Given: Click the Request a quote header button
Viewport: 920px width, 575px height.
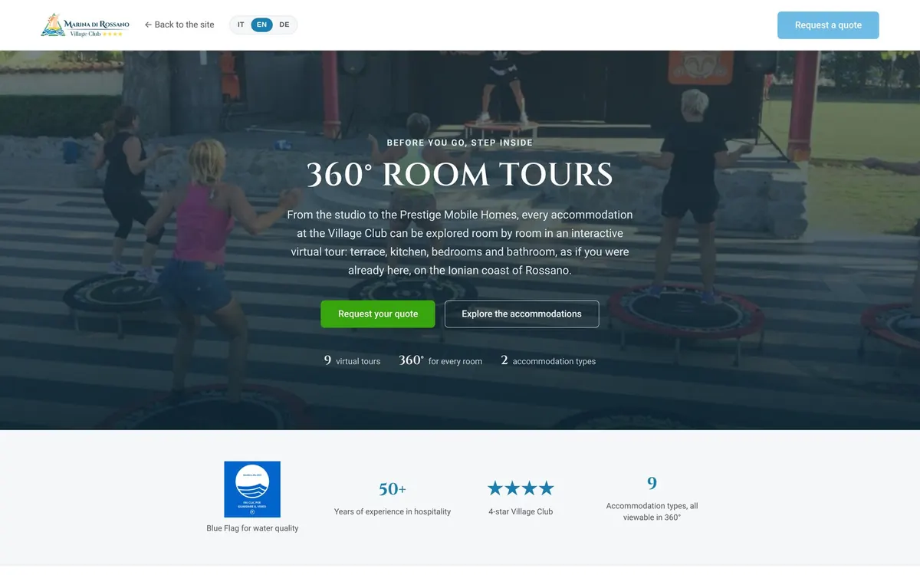Looking at the screenshot, I should coord(828,25).
